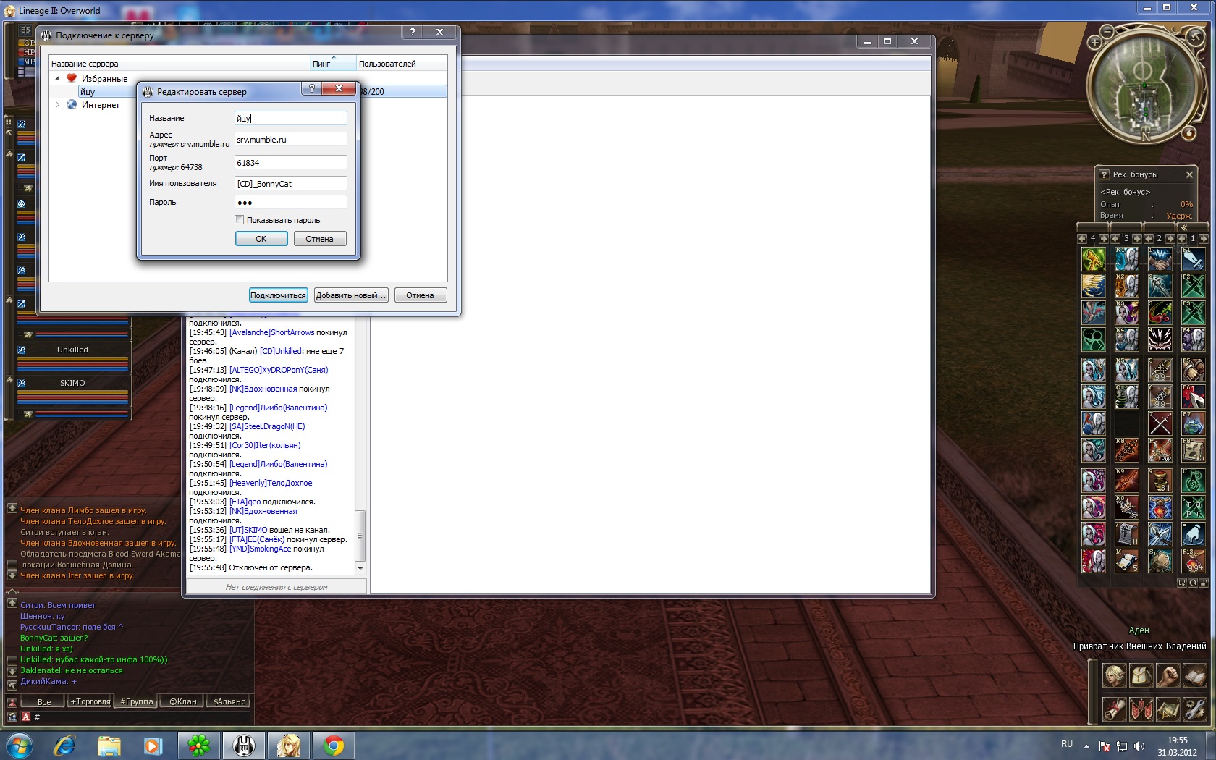Open Windows Start menu

(19, 746)
